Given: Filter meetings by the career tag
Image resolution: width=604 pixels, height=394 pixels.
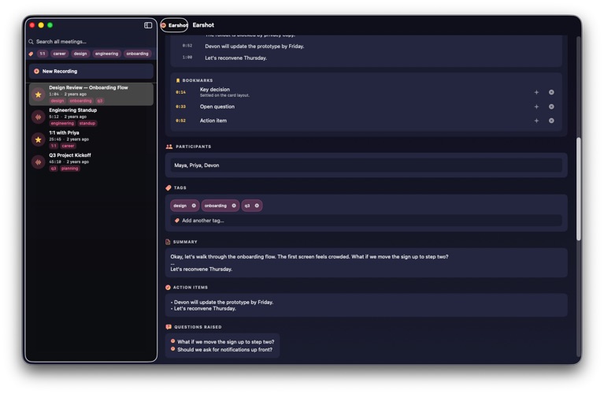Looking at the screenshot, I should (x=59, y=54).
